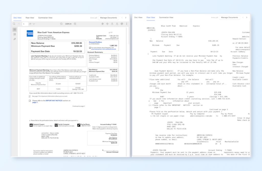
Task: Expand the page navigation chevron
Action: coord(34,24)
